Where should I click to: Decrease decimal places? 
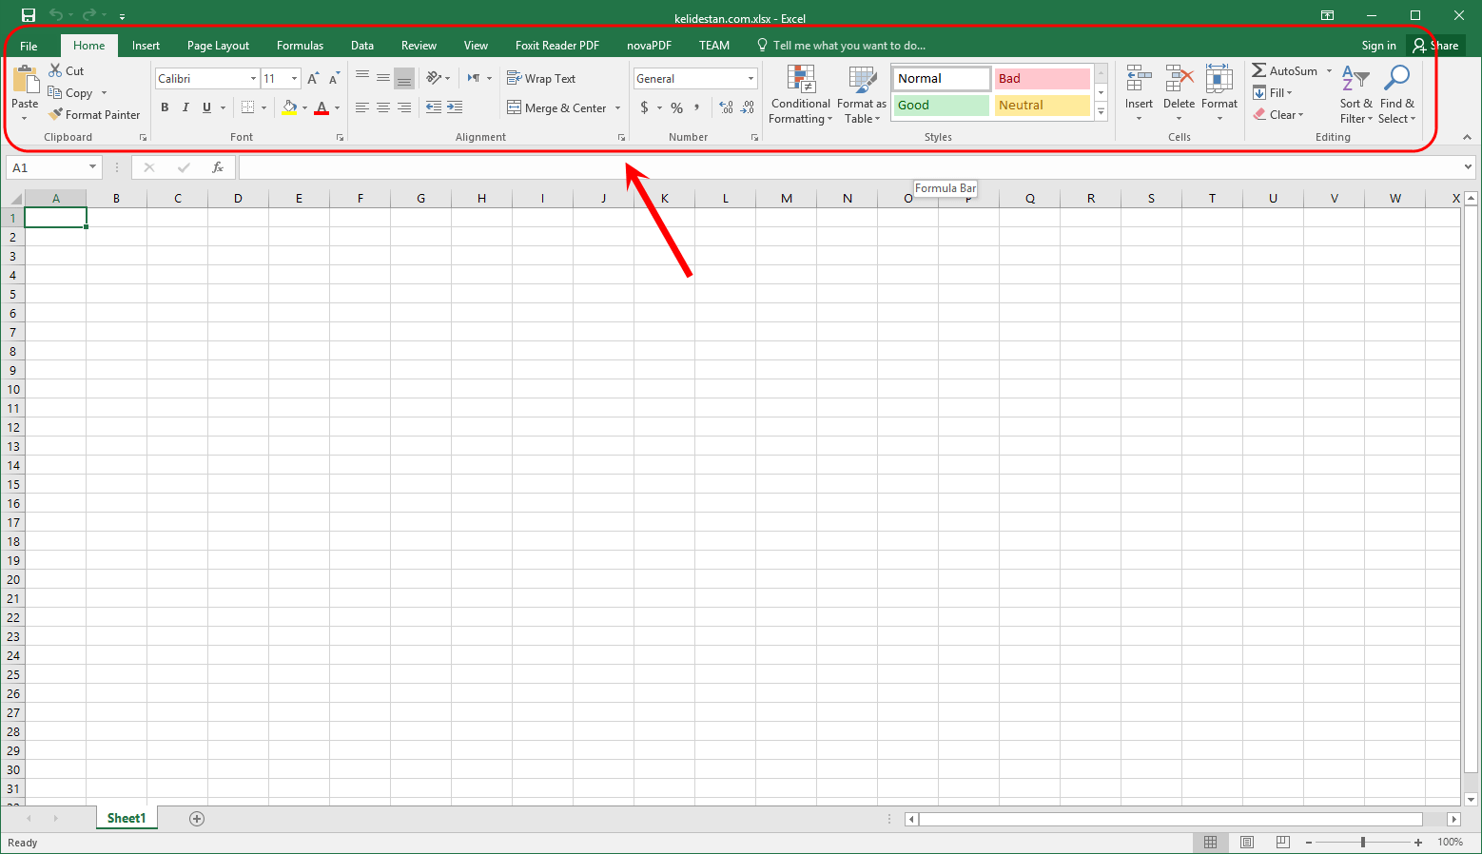click(748, 107)
